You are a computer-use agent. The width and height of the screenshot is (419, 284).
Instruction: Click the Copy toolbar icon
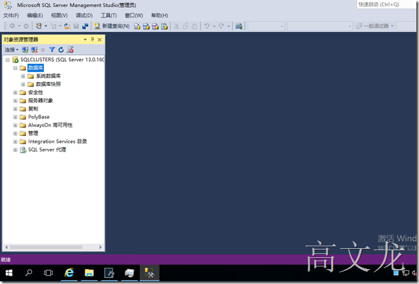[185, 26]
